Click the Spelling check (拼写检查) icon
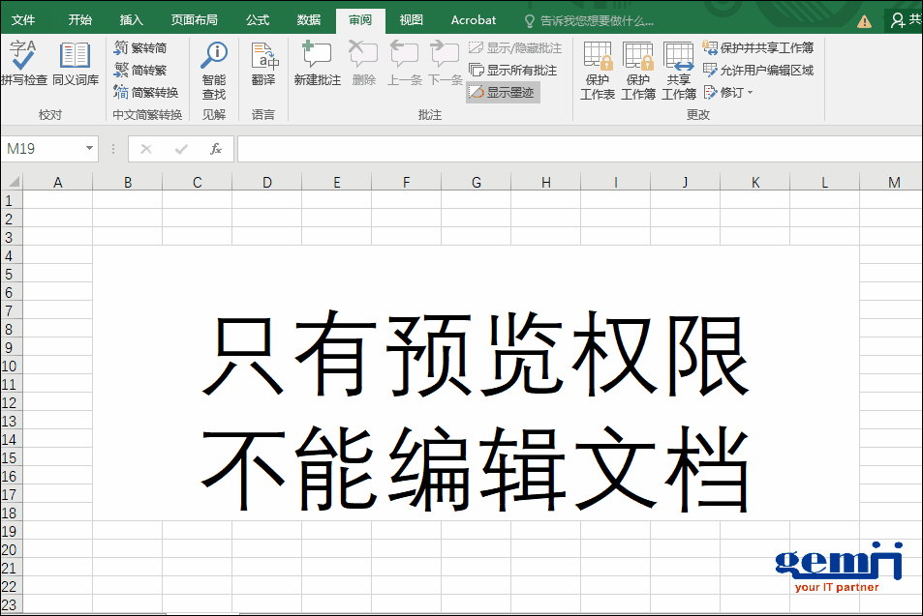Image resolution: width=923 pixels, height=616 pixels. [x=23, y=64]
